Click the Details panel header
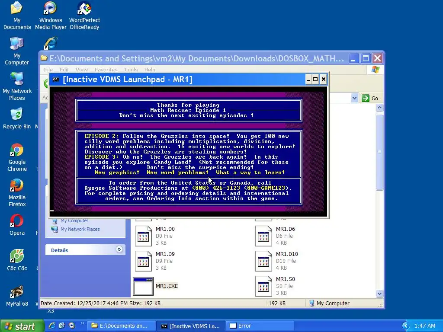Viewport: 443px width, 332px height. 85,250
